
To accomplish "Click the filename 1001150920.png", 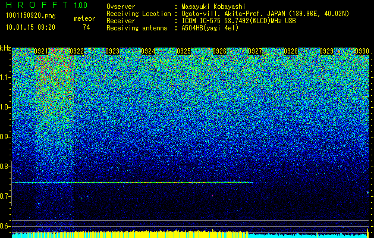I will [x=31, y=15].
